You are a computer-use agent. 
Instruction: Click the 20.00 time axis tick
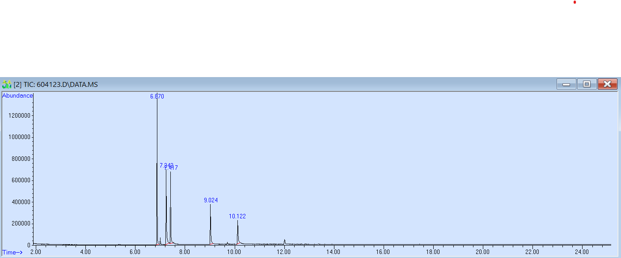coord(482,252)
